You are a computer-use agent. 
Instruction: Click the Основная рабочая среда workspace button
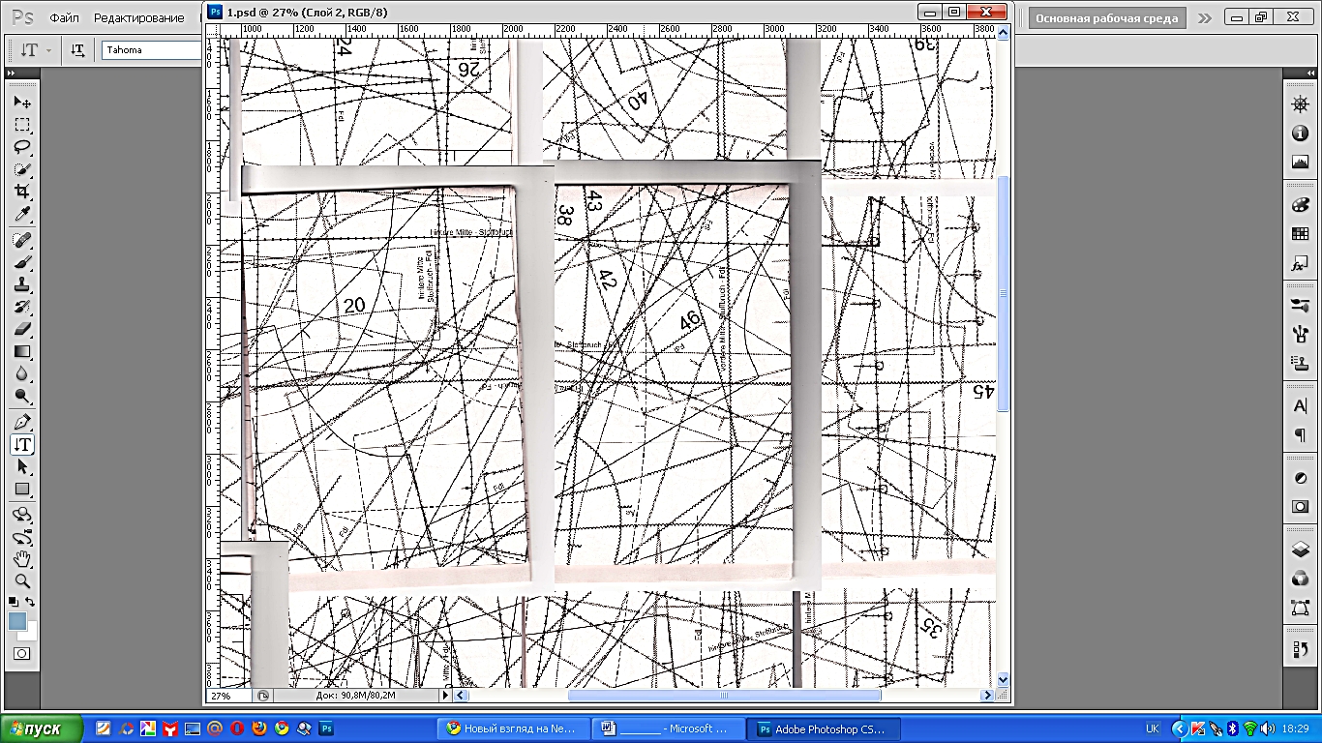point(1107,18)
